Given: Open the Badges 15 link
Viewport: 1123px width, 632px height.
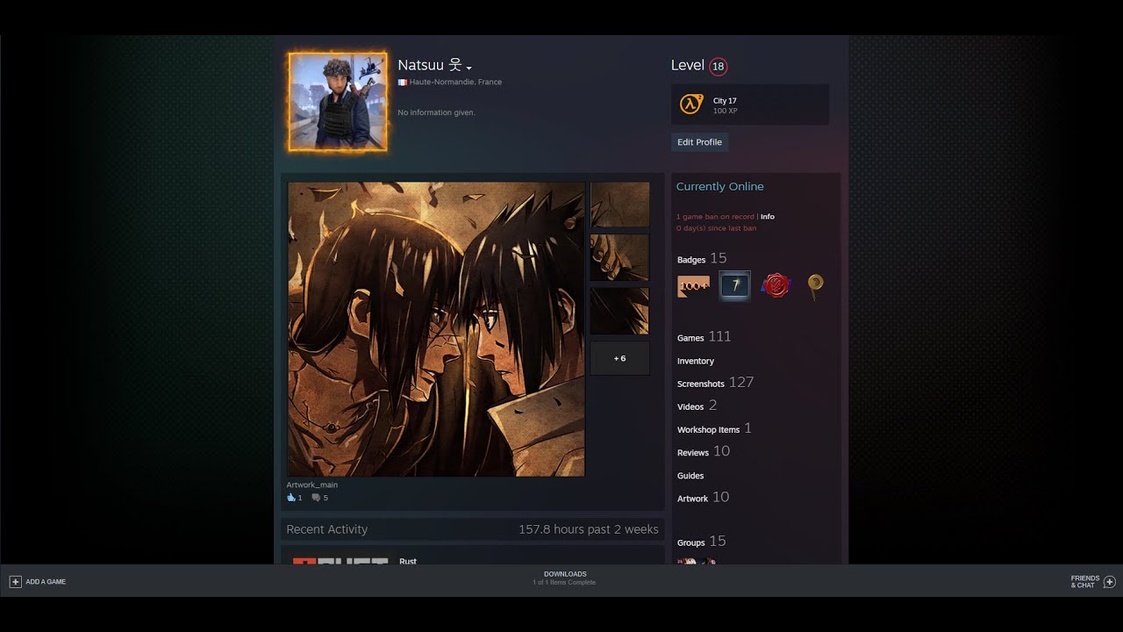Looking at the screenshot, I should 702,258.
